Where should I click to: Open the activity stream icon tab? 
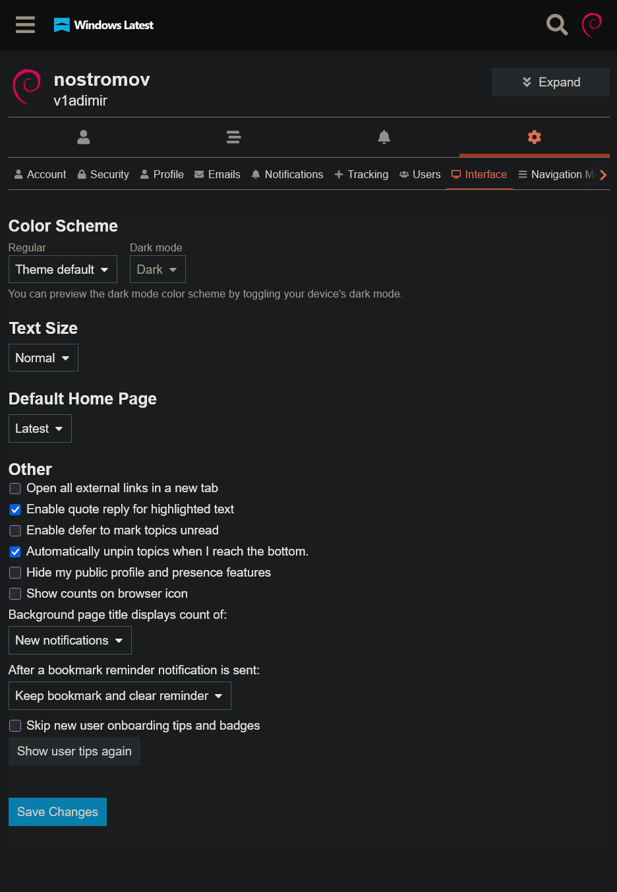pyautogui.click(x=233, y=137)
